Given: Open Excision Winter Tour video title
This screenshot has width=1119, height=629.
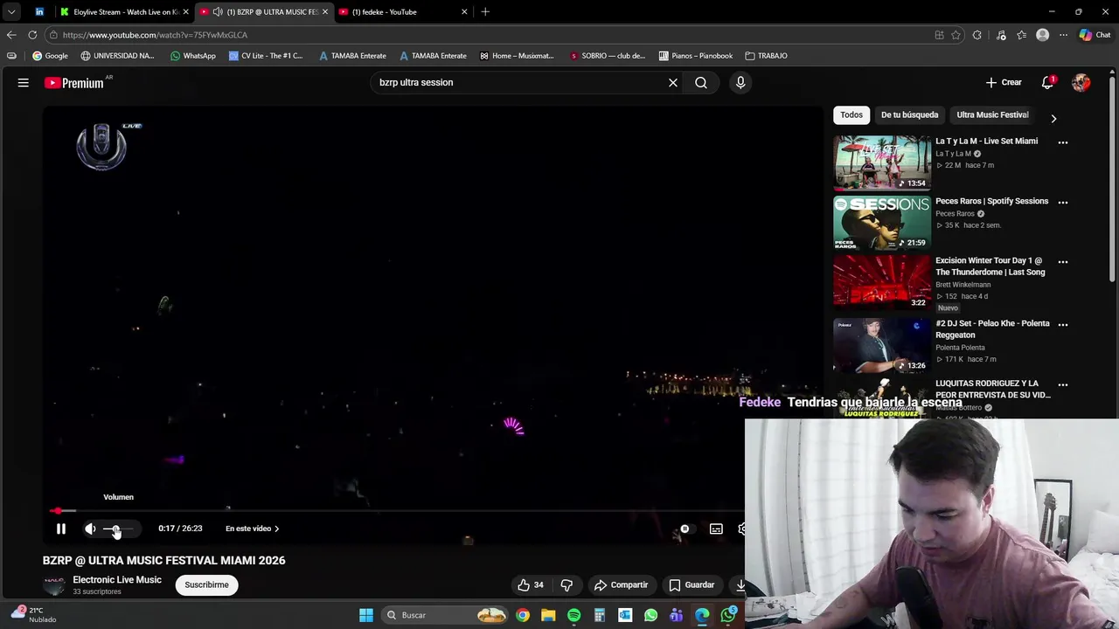Looking at the screenshot, I should pyautogui.click(x=990, y=266).
